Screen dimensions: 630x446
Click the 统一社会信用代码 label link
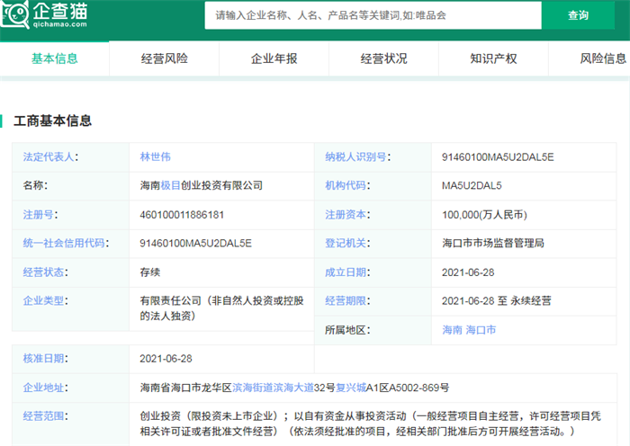[x=64, y=243]
